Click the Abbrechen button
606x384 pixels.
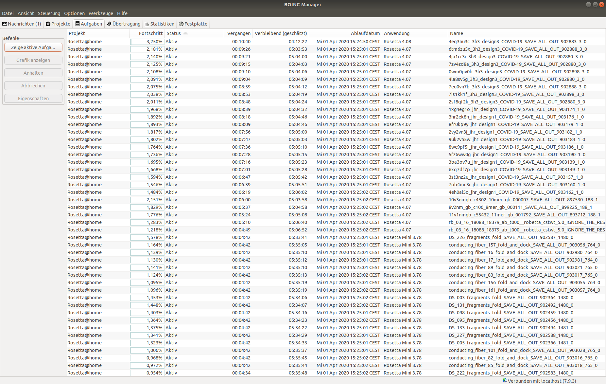(33, 86)
